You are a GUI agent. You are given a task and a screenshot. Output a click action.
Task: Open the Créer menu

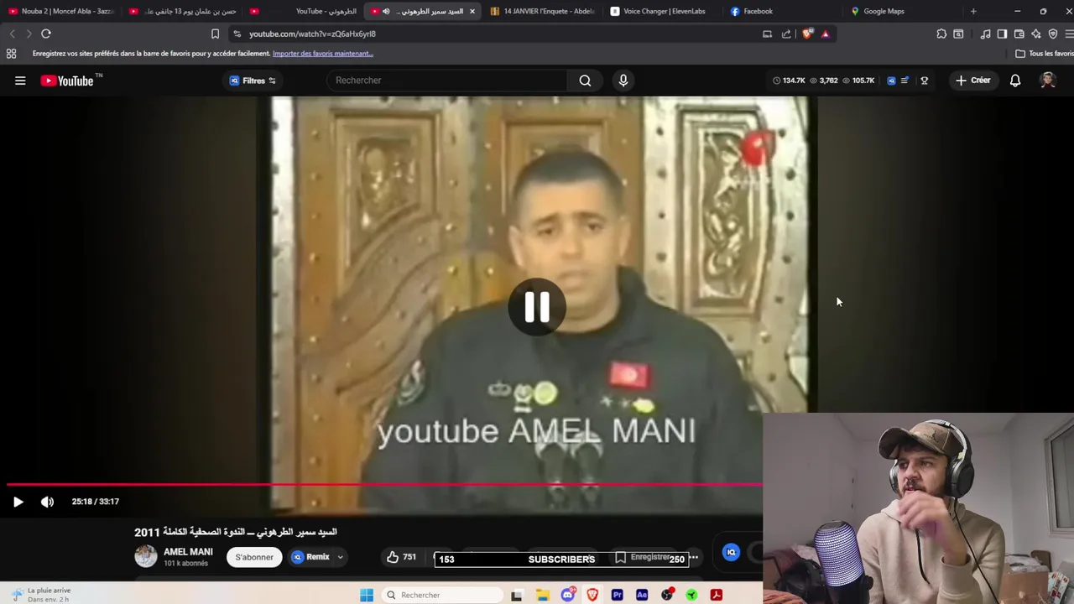(972, 81)
